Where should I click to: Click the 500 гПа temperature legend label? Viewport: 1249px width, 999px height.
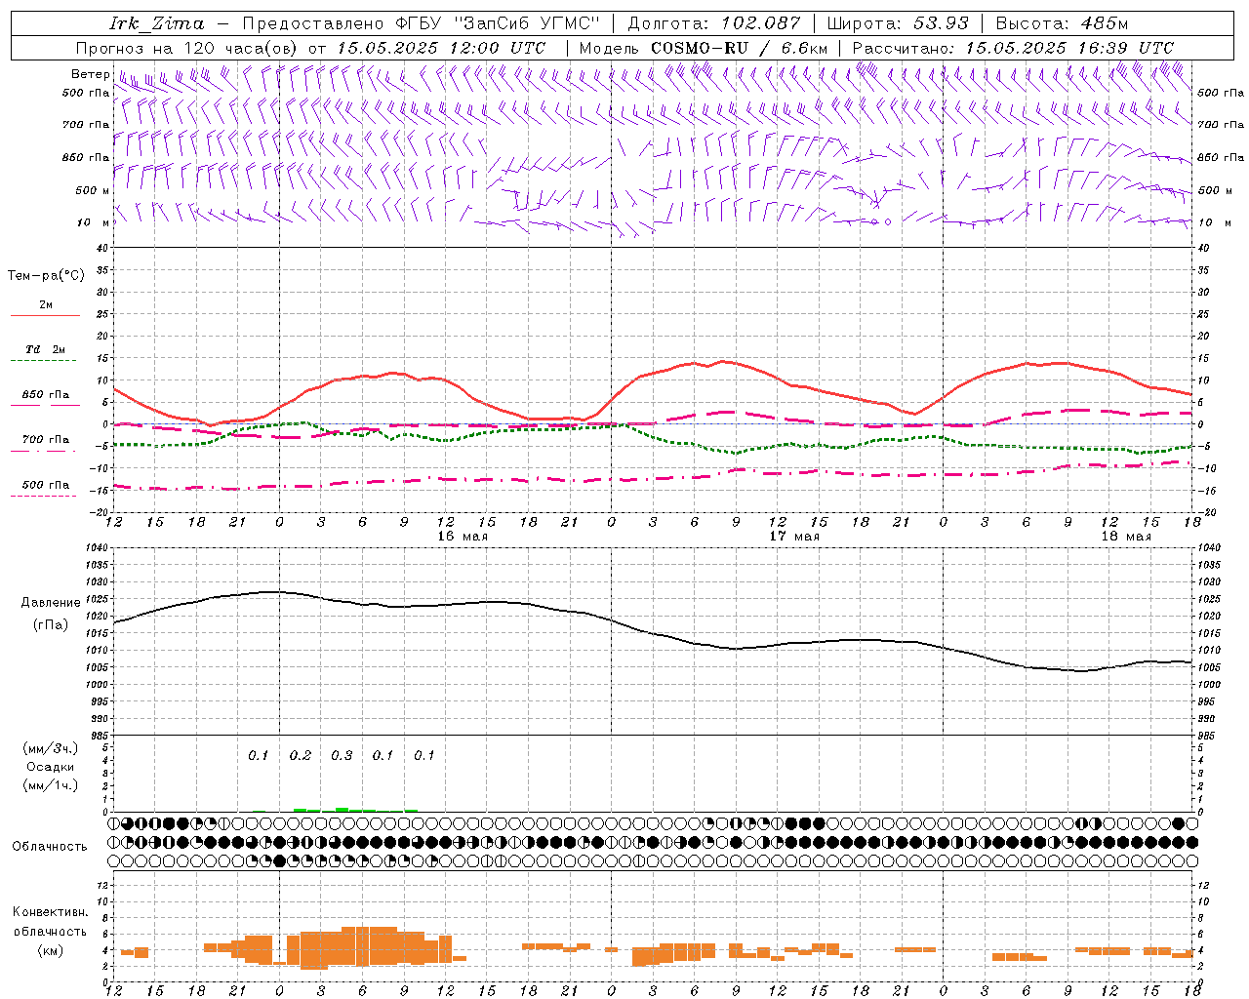click(x=46, y=484)
